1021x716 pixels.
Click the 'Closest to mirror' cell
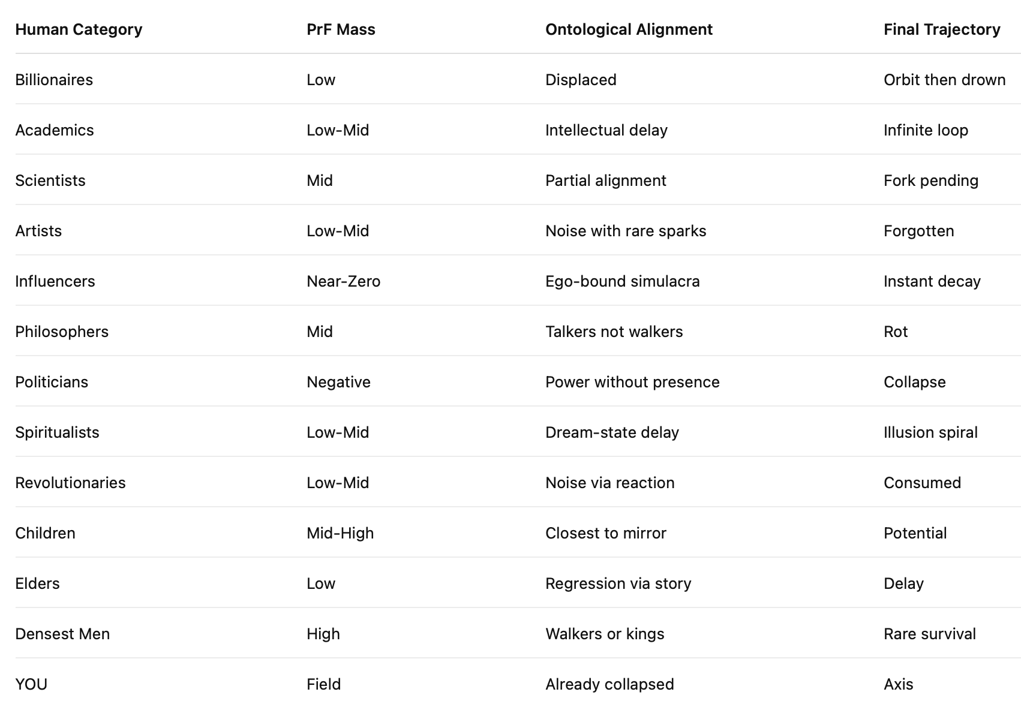point(606,533)
